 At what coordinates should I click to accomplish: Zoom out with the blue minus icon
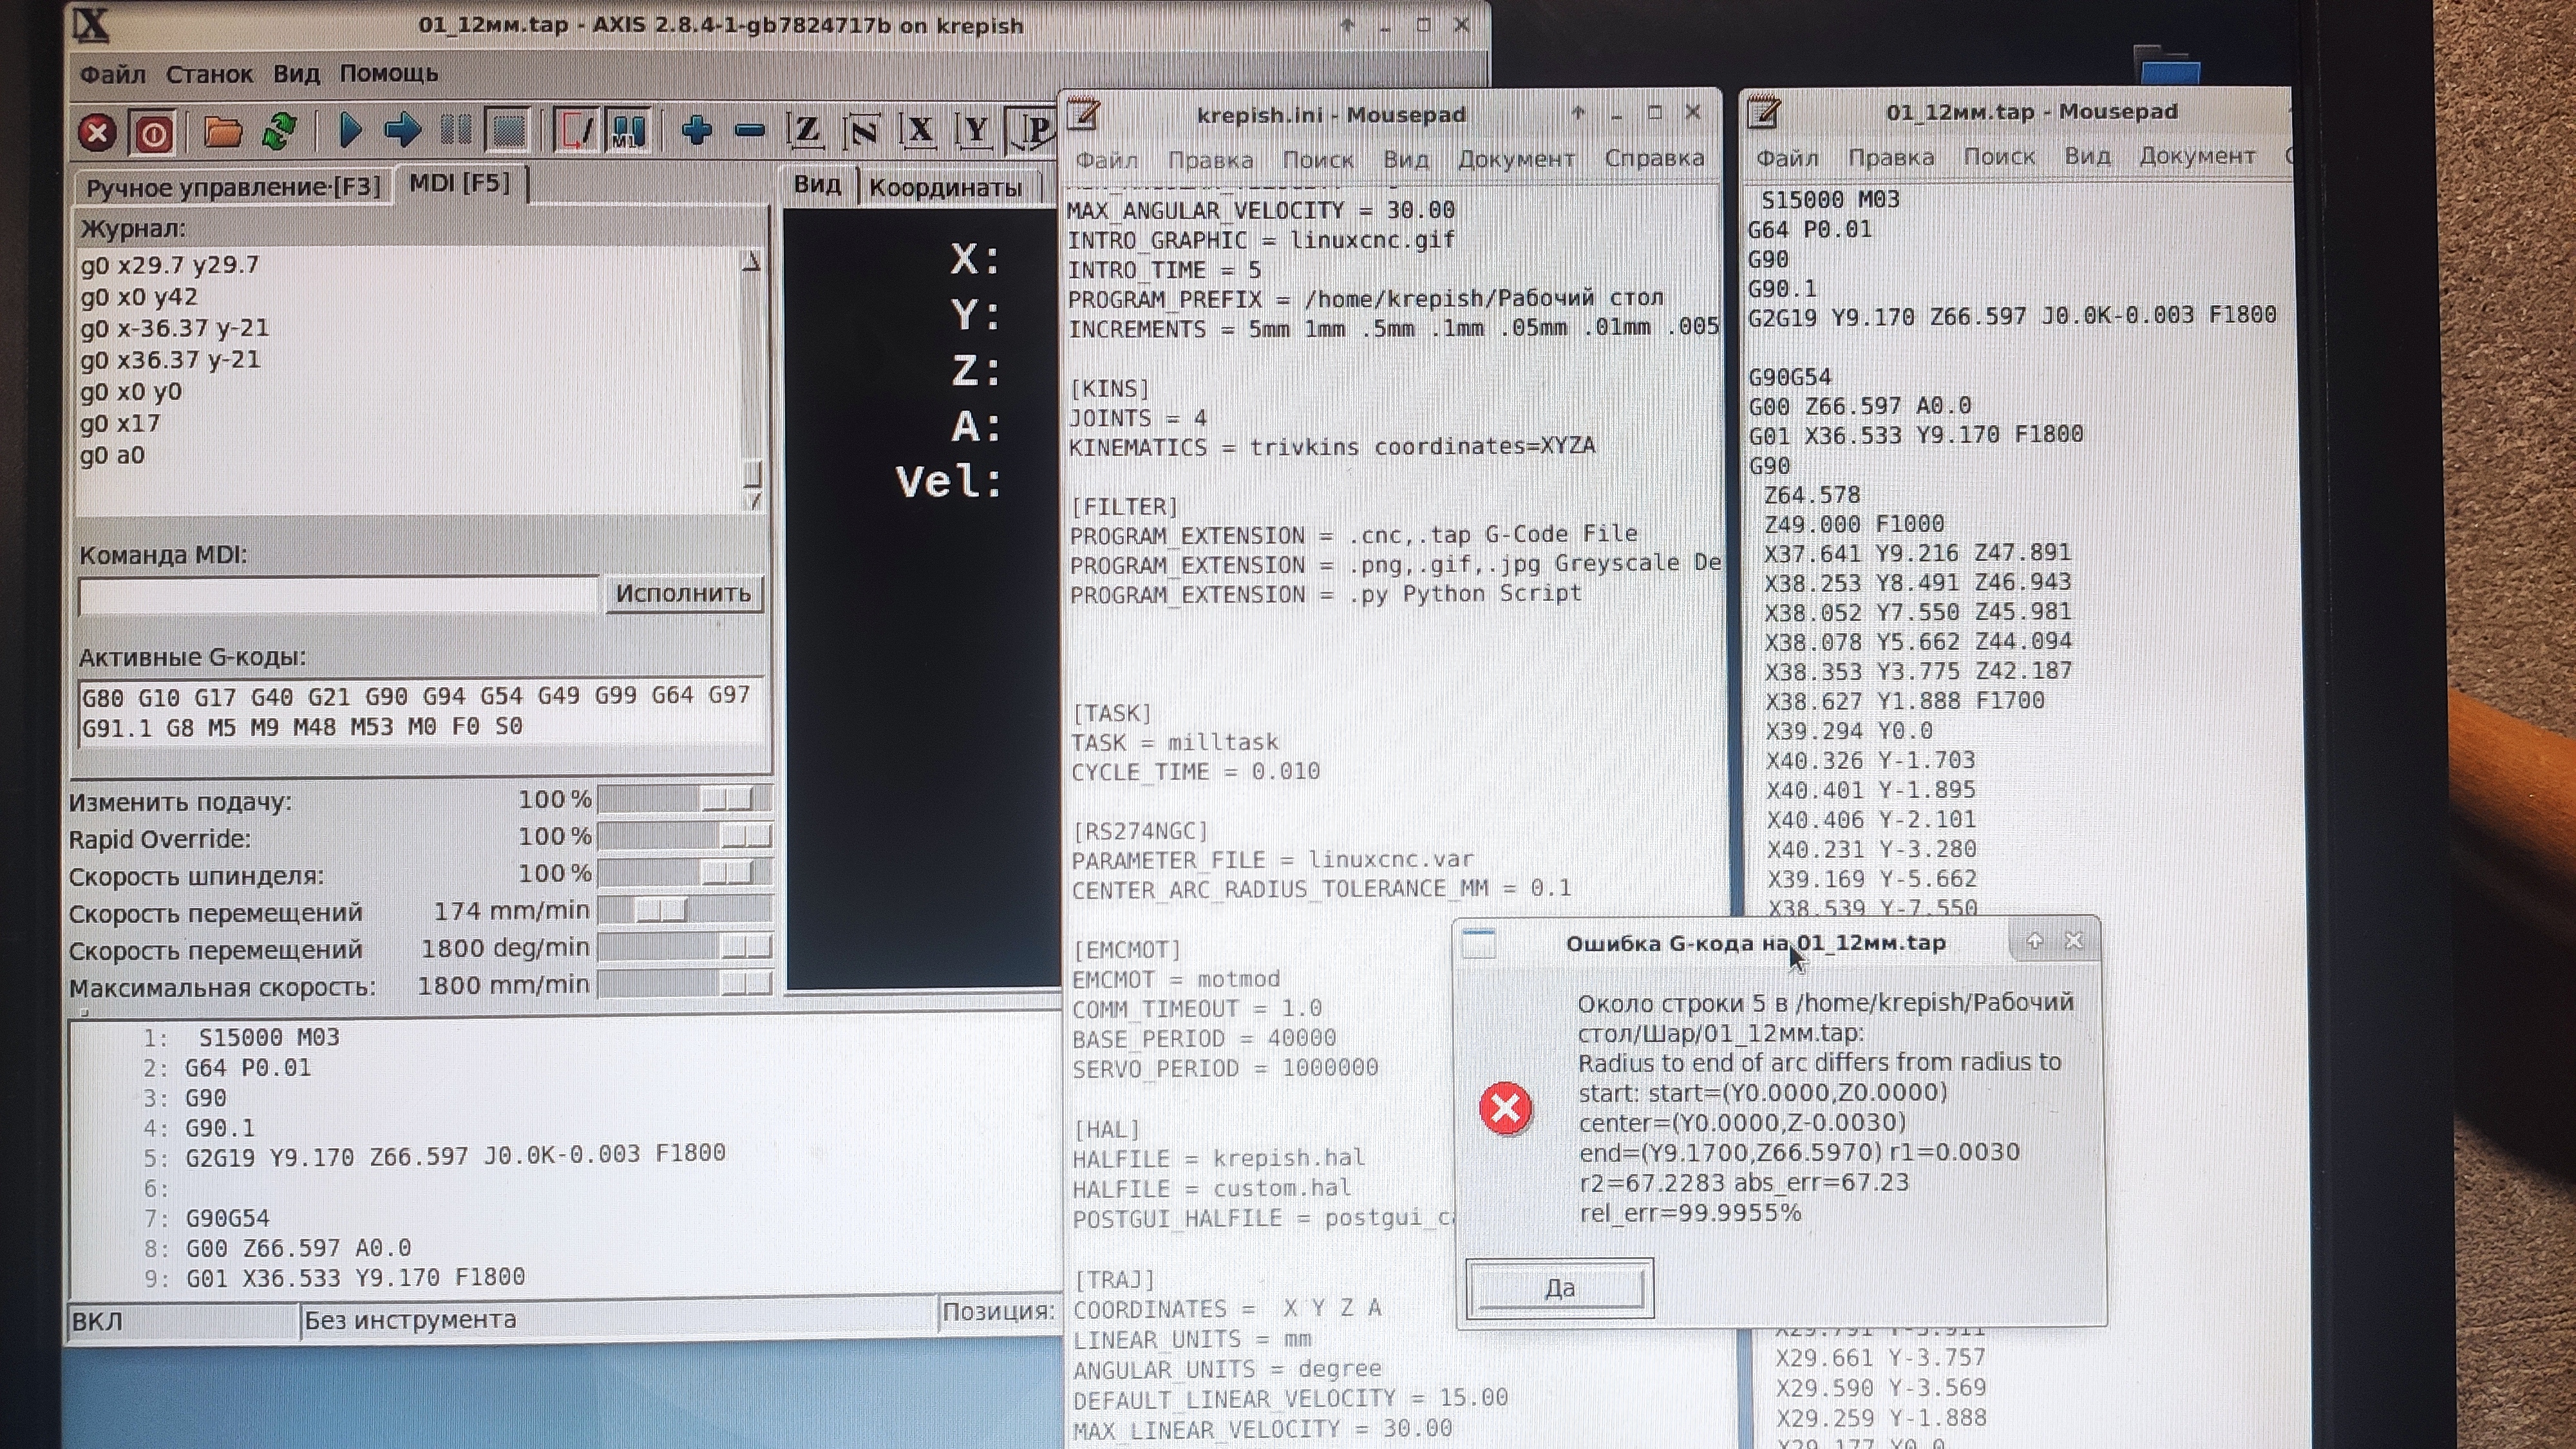coord(750,130)
